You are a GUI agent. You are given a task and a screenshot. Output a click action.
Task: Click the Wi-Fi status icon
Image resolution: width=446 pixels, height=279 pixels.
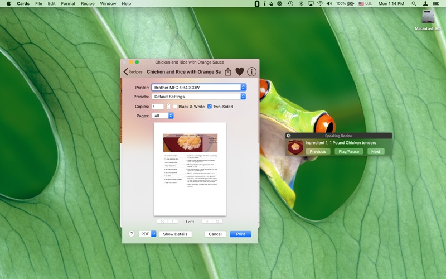click(x=320, y=3)
